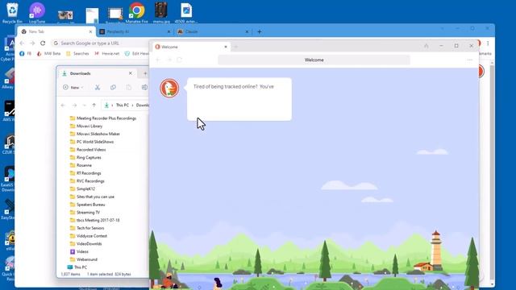Click the Paste icon in File Explorer
516x290 pixels.
[129, 87]
